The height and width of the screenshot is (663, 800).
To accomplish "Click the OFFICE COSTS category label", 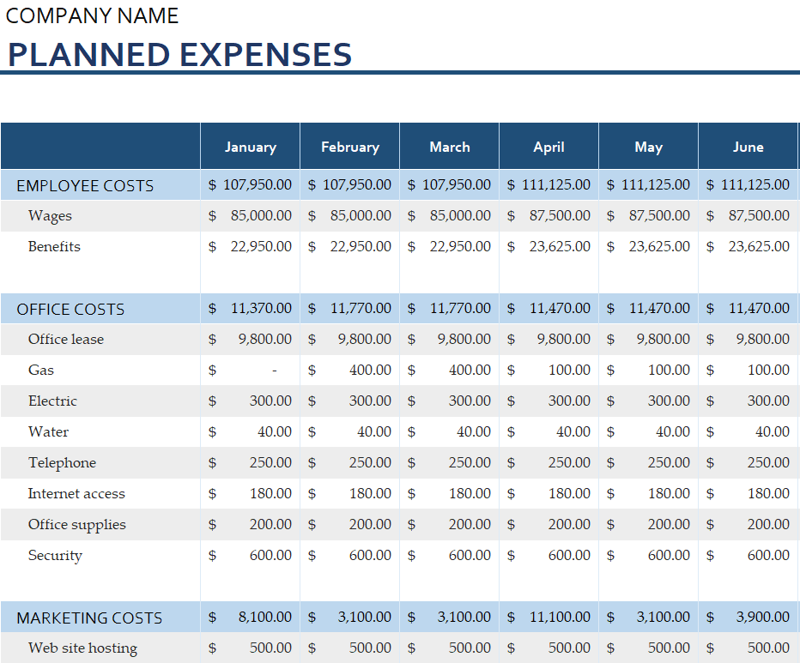I will pyautogui.click(x=70, y=309).
